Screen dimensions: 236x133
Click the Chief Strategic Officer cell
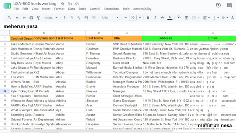click(127, 96)
